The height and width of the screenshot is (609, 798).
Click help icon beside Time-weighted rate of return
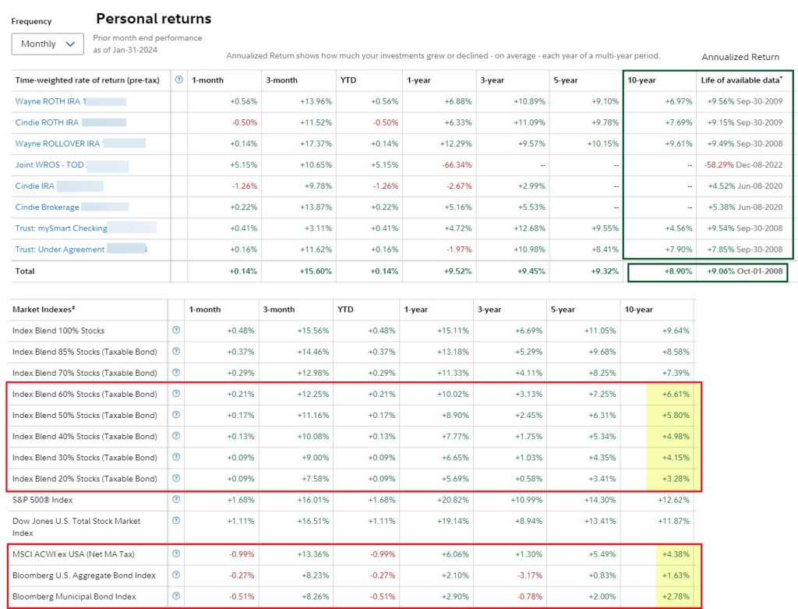tap(179, 80)
